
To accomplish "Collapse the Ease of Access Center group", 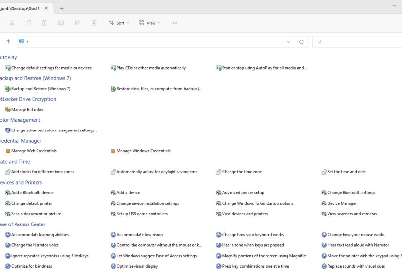I will click(x=23, y=224).
